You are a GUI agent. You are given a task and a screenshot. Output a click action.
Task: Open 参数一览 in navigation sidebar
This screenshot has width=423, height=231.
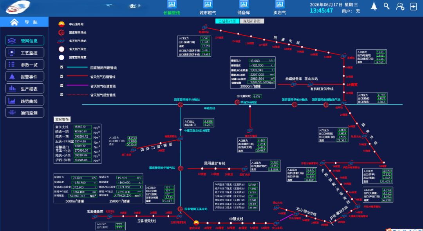pyautogui.click(x=25, y=64)
